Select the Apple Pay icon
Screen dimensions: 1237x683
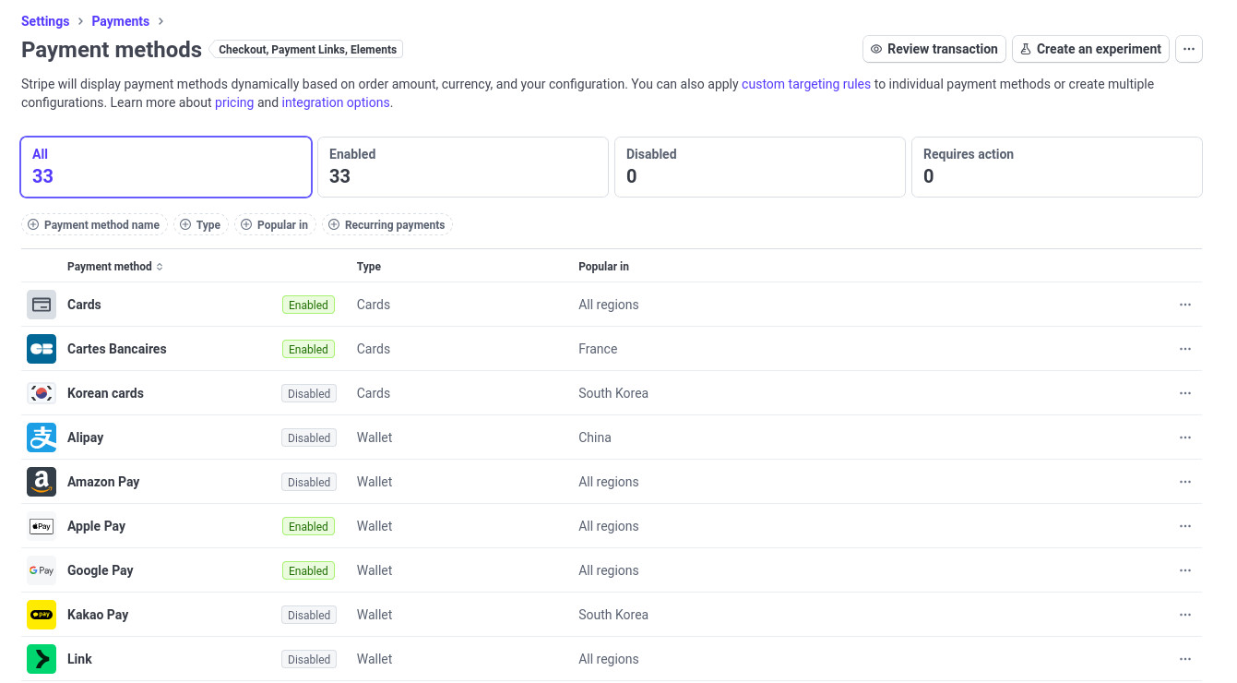tap(42, 526)
